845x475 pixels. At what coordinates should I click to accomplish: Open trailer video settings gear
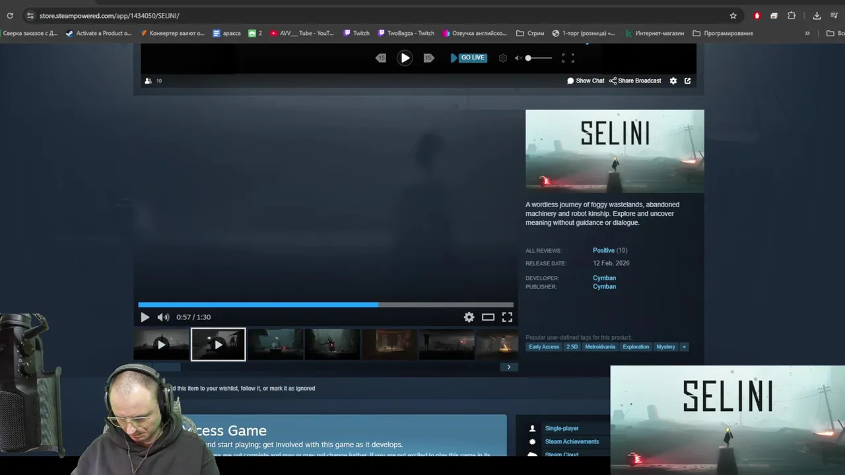pyautogui.click(x=469, y=317)
